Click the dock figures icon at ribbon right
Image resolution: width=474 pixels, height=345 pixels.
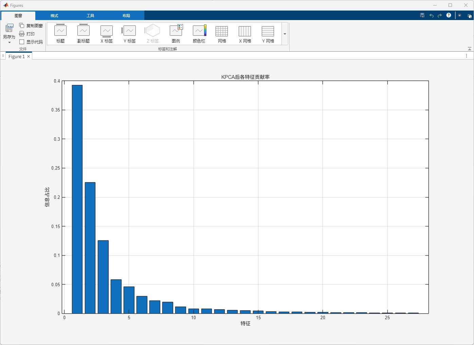click(x=470, y=16)
